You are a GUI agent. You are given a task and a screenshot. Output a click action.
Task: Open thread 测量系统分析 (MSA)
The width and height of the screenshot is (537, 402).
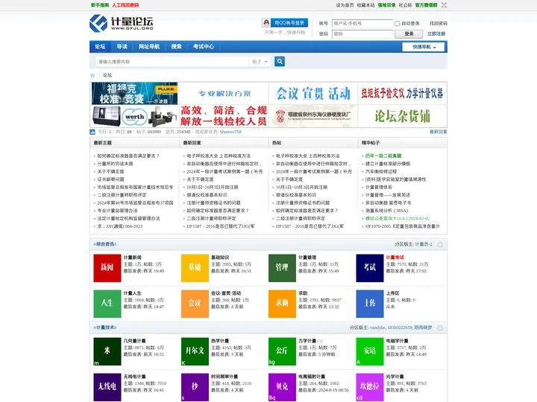pyautogui.click(x=386, y=211)
